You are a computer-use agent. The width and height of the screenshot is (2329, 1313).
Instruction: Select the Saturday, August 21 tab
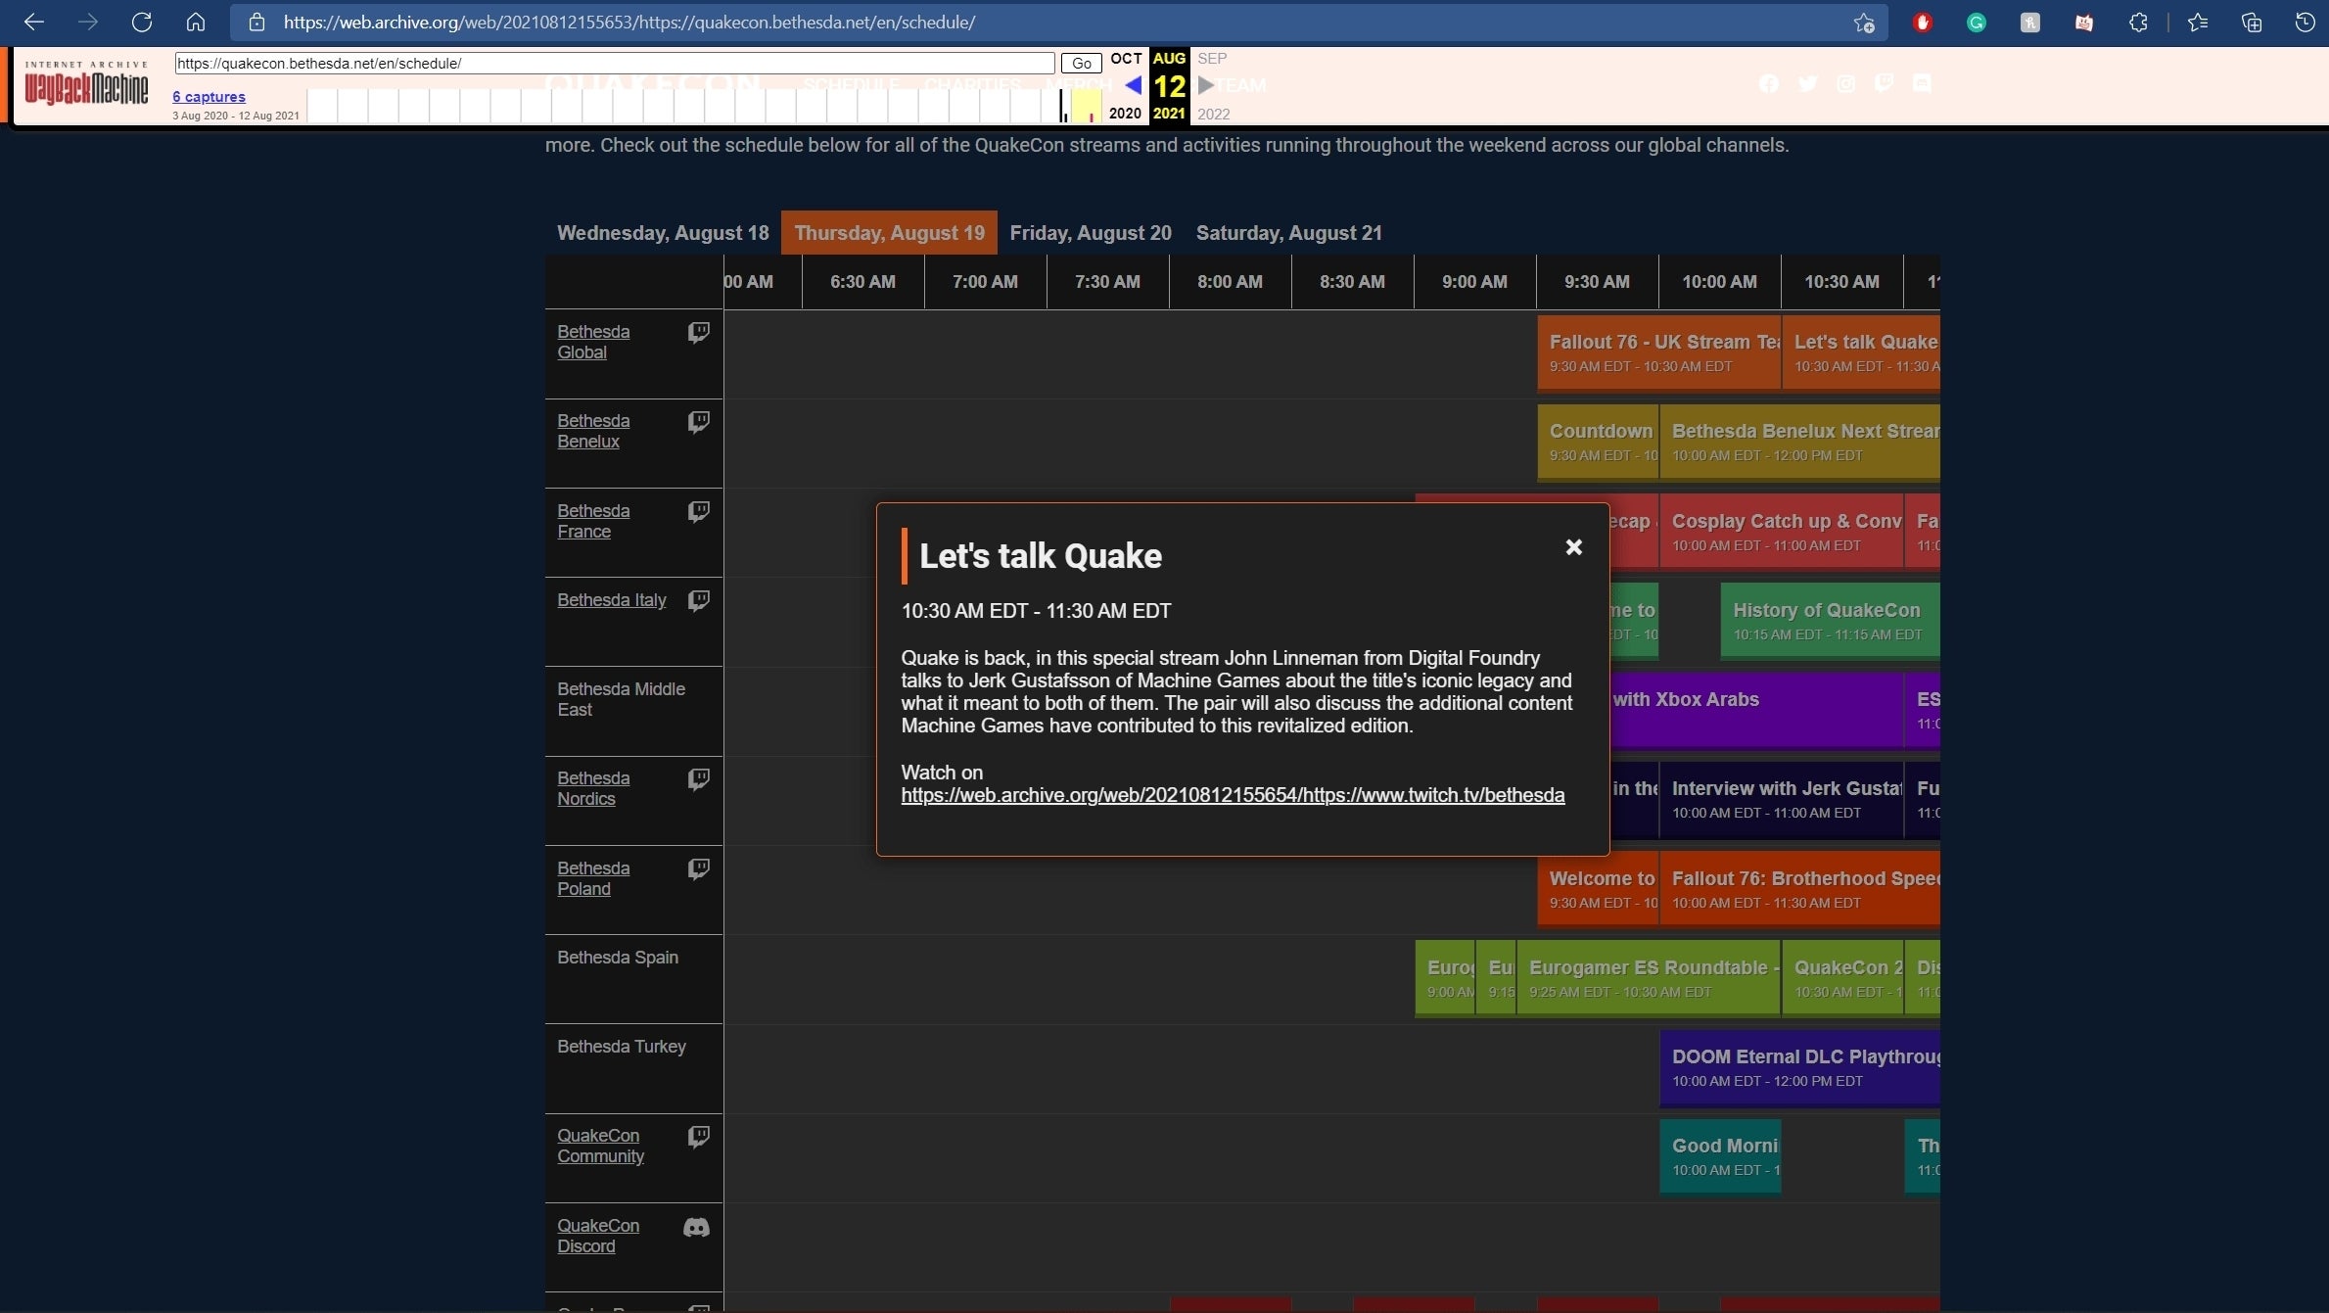(1288, 233)
